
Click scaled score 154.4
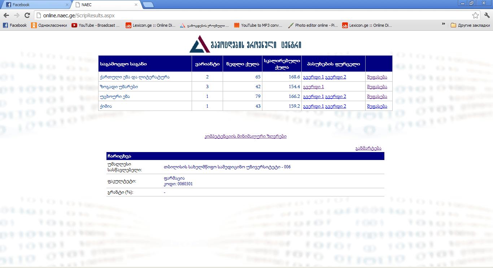tap(295, 87)
